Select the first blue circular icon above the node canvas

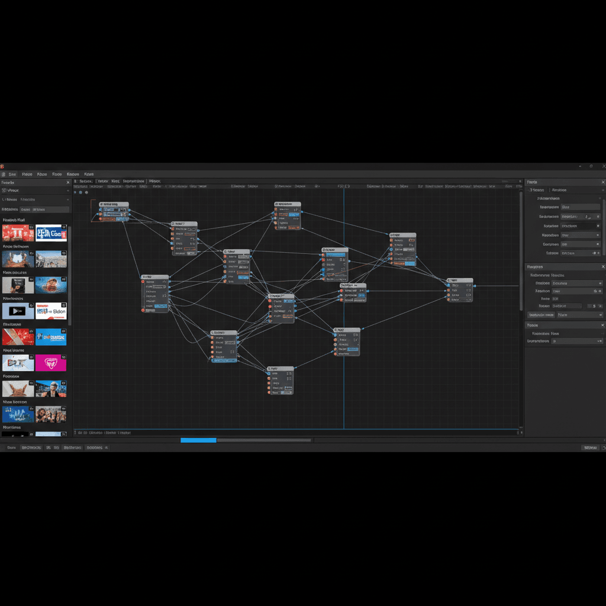(x=75, y=191)
